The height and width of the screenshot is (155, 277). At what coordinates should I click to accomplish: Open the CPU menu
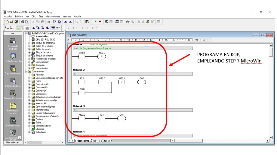[x=34, y=17]
